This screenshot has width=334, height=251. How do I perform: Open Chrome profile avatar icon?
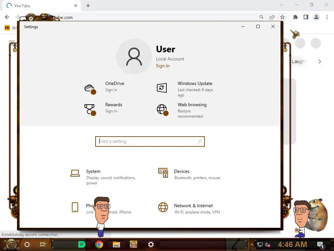[x=316, y=17]
